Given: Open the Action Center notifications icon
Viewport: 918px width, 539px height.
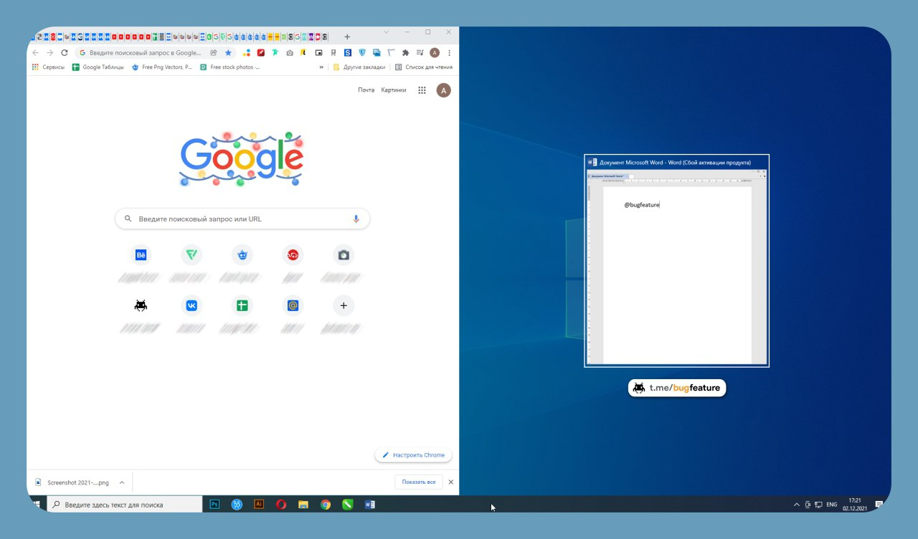Looking at the screenshot, I should 879,505.
